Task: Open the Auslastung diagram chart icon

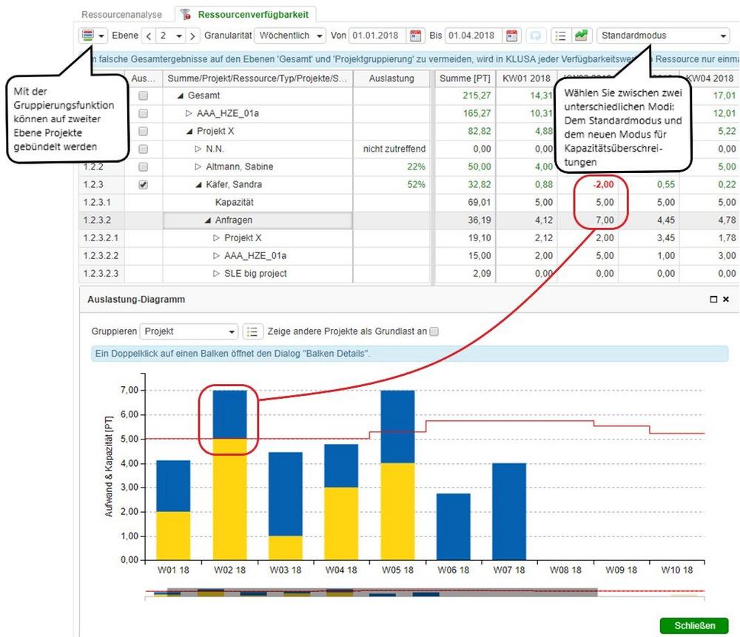Action: (x=581, y=36)
